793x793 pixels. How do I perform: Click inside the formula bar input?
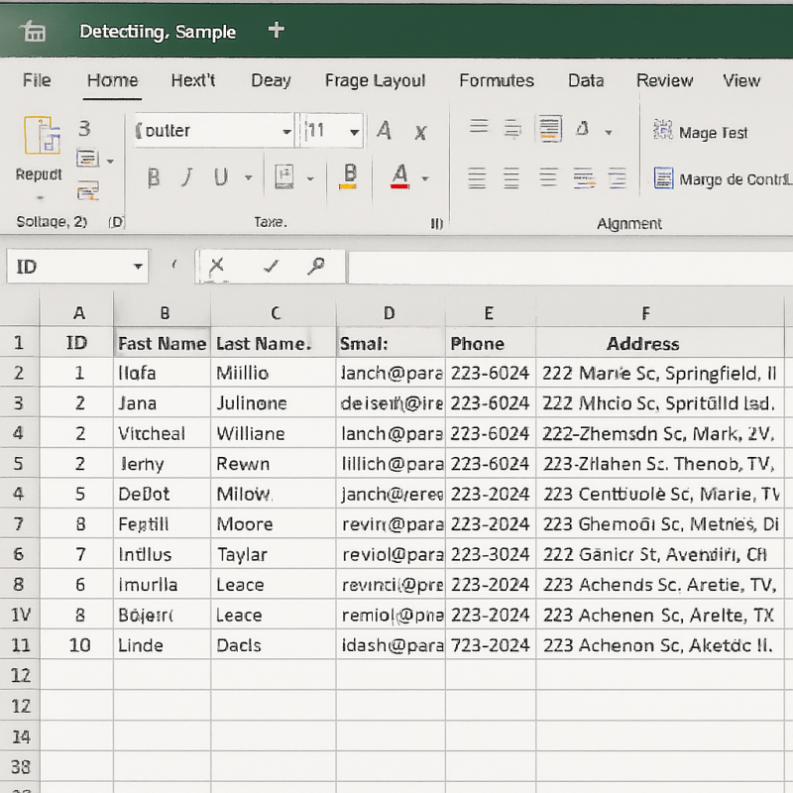(x=571, y=267)
